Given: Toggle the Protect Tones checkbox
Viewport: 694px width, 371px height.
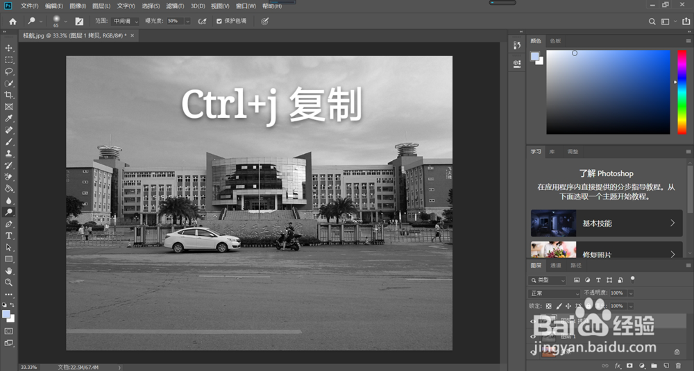Looking at the screenshot, I should 219,21.
